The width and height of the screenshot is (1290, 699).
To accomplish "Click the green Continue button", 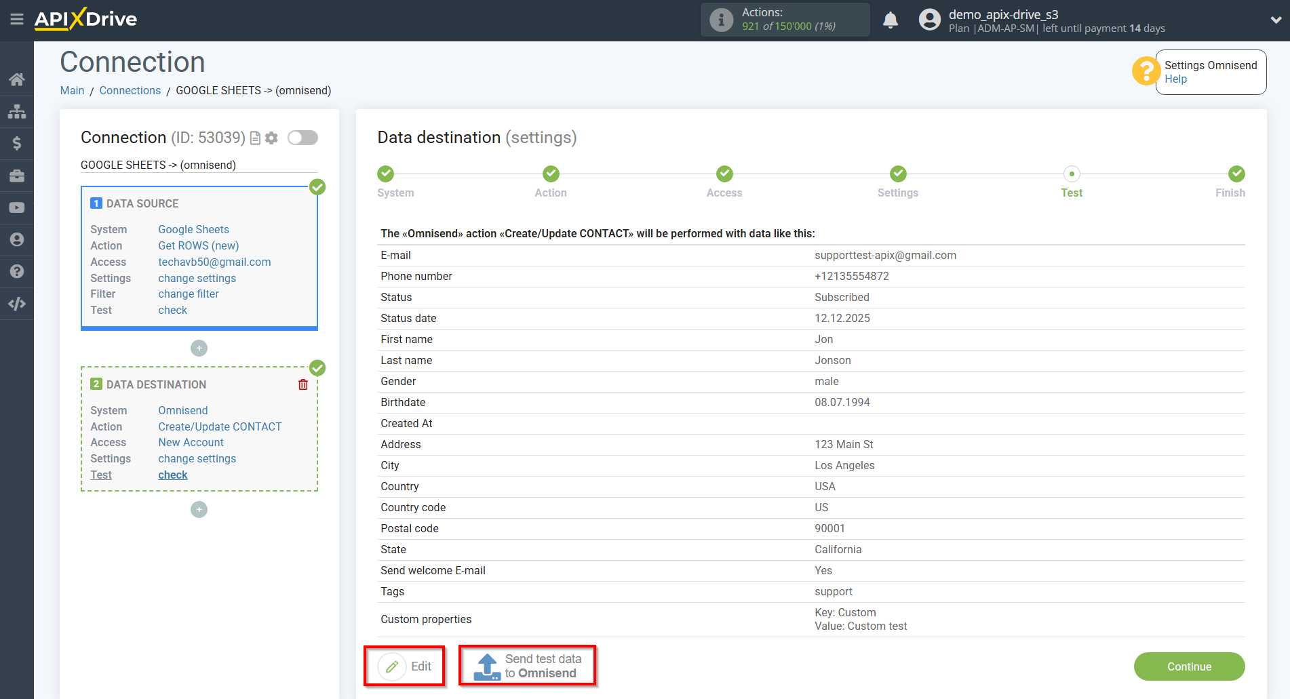I will (1189, 666).
